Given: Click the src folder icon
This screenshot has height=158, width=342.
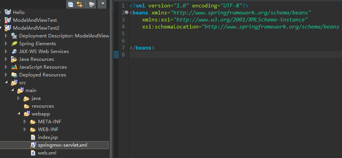Looking at the screenshot, I should click(14, 83).
